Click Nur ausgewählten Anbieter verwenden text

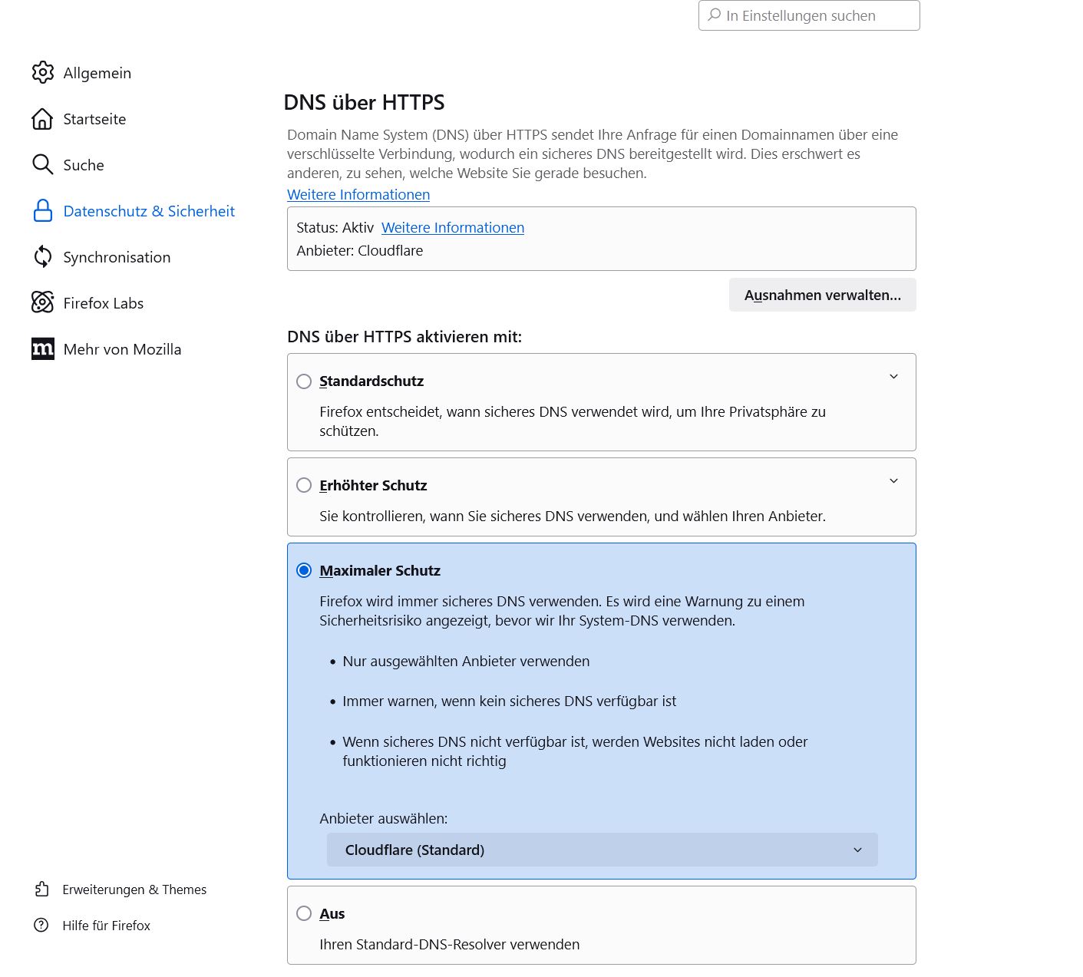[466, 662]
